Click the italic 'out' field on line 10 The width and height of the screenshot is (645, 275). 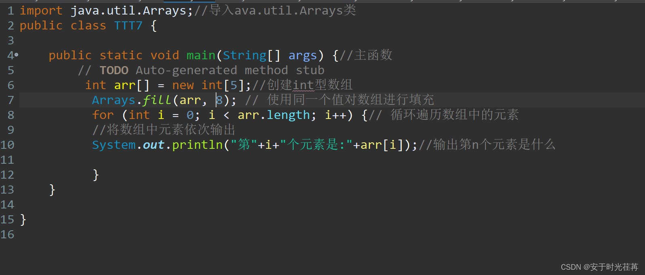153,145
